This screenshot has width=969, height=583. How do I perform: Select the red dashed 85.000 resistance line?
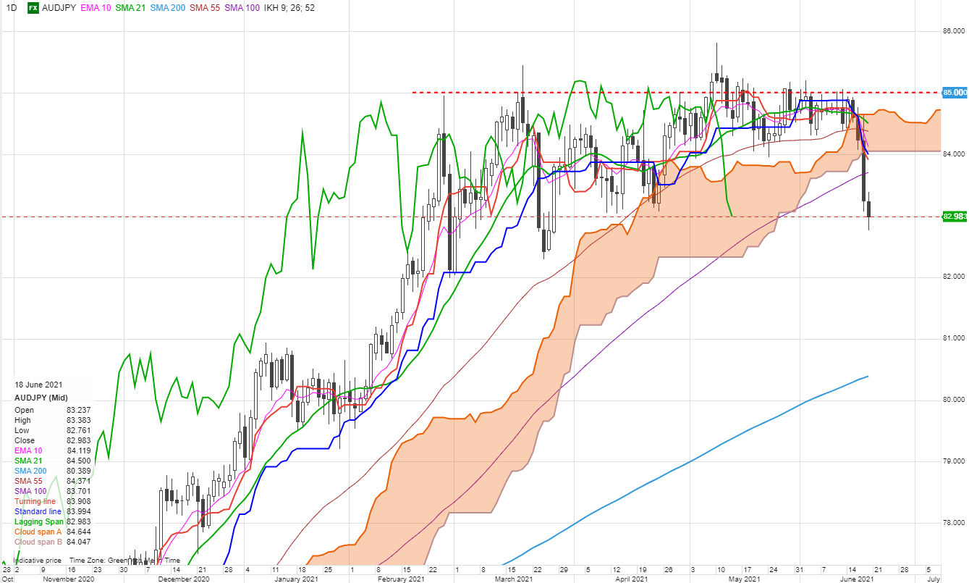pos(675,93)
